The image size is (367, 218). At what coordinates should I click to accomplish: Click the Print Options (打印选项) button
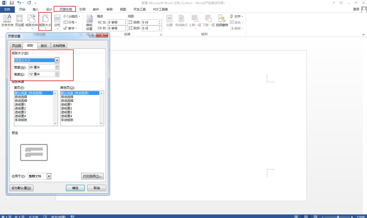click(92, 176)
